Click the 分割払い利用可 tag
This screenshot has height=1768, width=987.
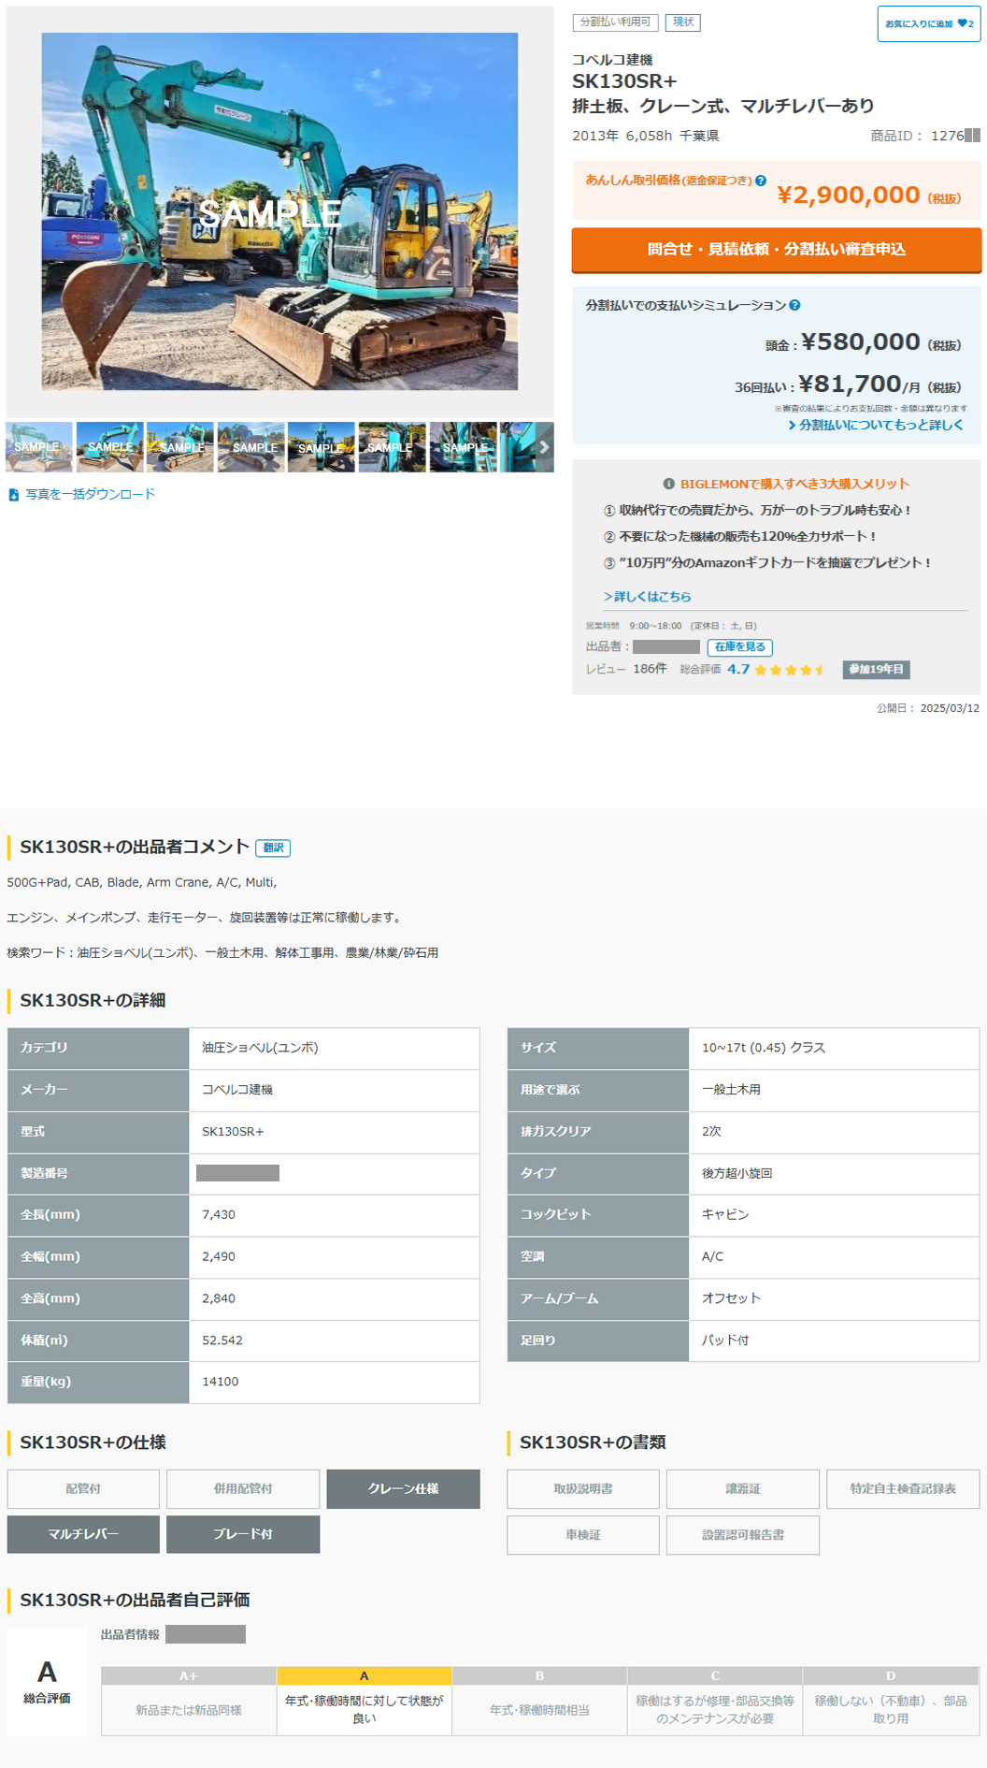coord(615,22)
